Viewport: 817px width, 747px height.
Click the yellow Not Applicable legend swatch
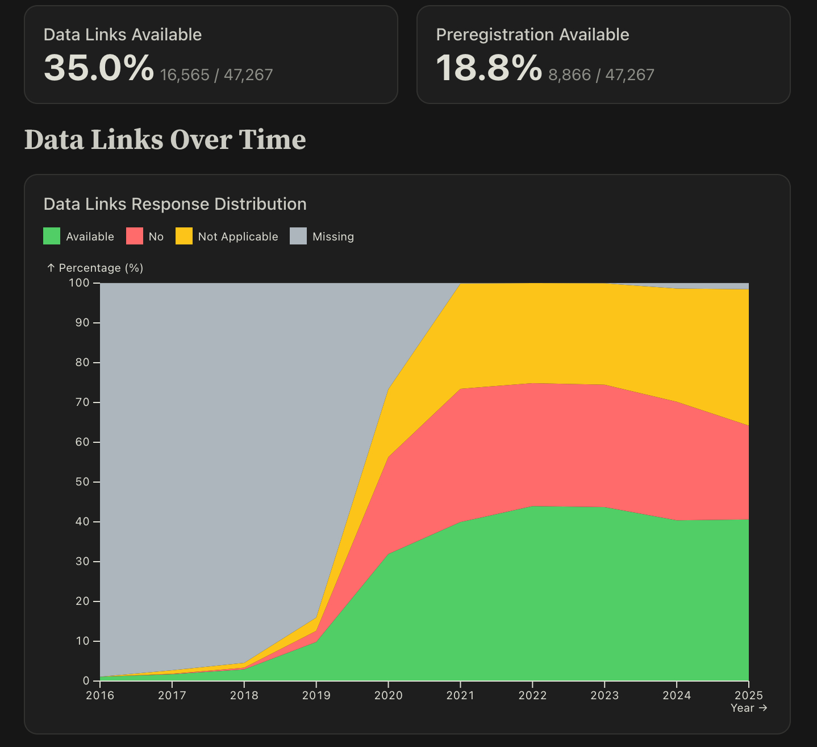(184, 236)
